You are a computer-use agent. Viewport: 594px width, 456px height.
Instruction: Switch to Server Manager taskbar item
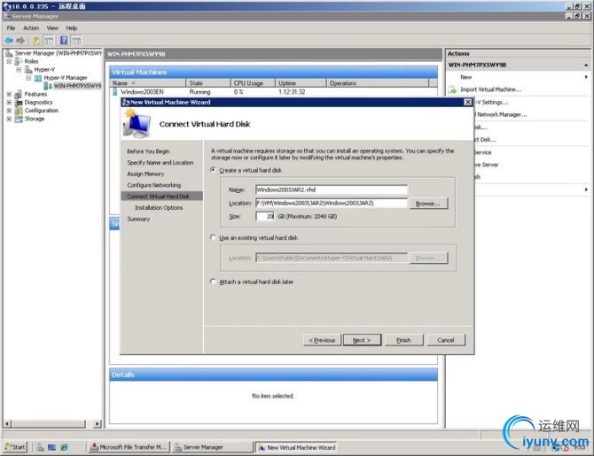(x=212, y=447)
